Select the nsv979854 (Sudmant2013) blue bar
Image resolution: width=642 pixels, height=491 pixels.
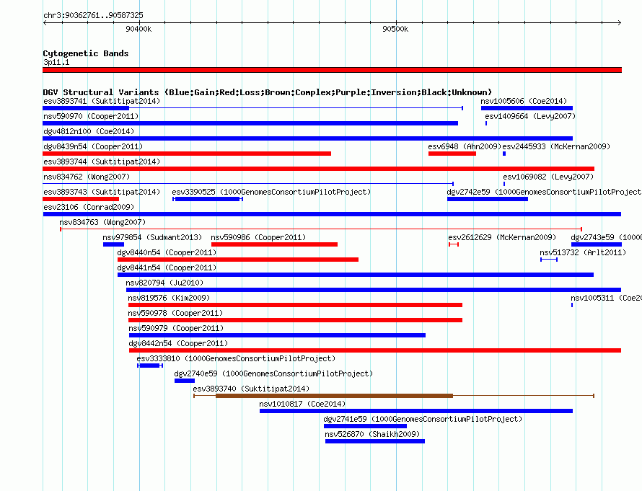coord(113,244)
